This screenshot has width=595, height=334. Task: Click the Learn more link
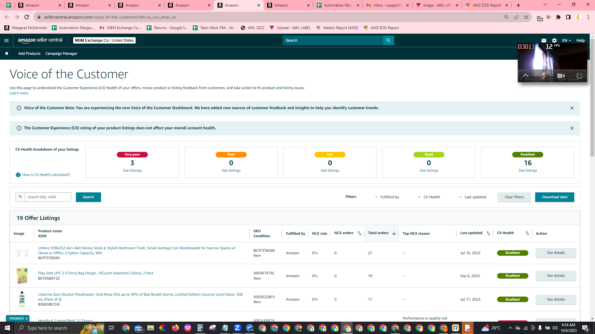(19, 93)
